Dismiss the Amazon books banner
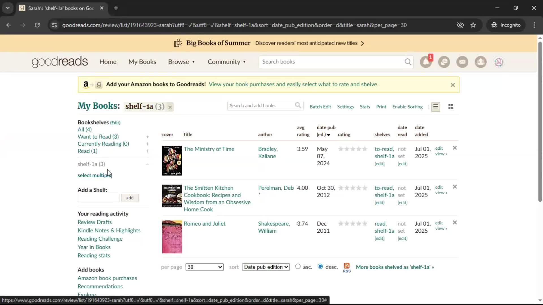 [453, 85]
